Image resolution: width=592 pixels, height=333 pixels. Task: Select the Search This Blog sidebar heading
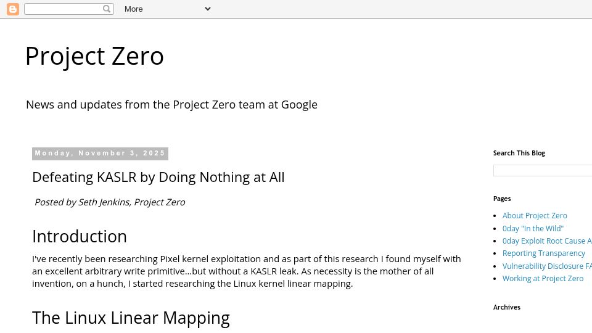point(519,153)
